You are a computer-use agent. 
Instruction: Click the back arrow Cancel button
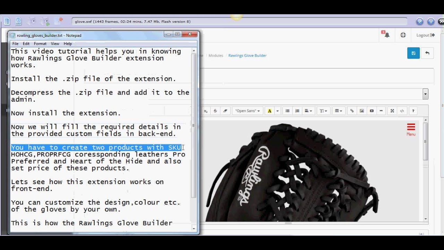pos(427,53)
